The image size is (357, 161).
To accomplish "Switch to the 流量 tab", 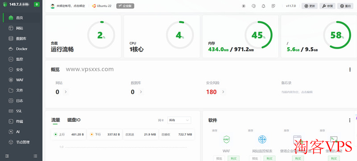I will point(55,120).
